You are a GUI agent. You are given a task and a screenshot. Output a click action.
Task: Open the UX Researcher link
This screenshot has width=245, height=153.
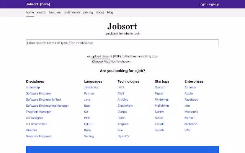[36, 124]
